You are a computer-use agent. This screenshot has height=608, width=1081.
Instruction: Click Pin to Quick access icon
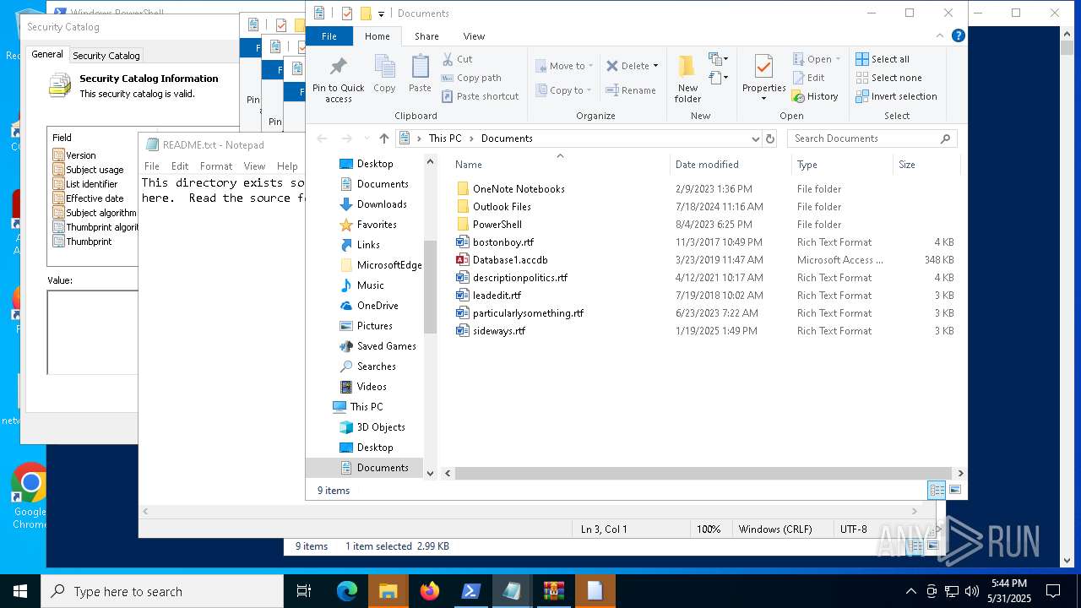pos(339,80)
